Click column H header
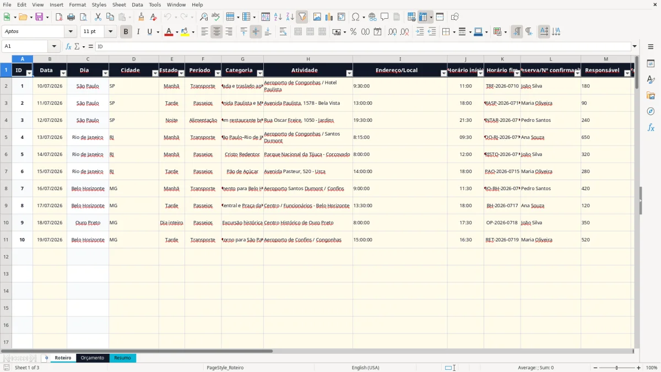The height and width of the screenshot is (372, 661). point(308,59)
